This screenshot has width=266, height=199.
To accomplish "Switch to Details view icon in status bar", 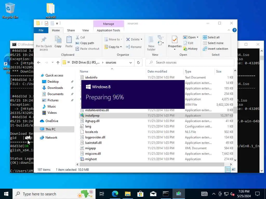I will (x=228, y=169).
